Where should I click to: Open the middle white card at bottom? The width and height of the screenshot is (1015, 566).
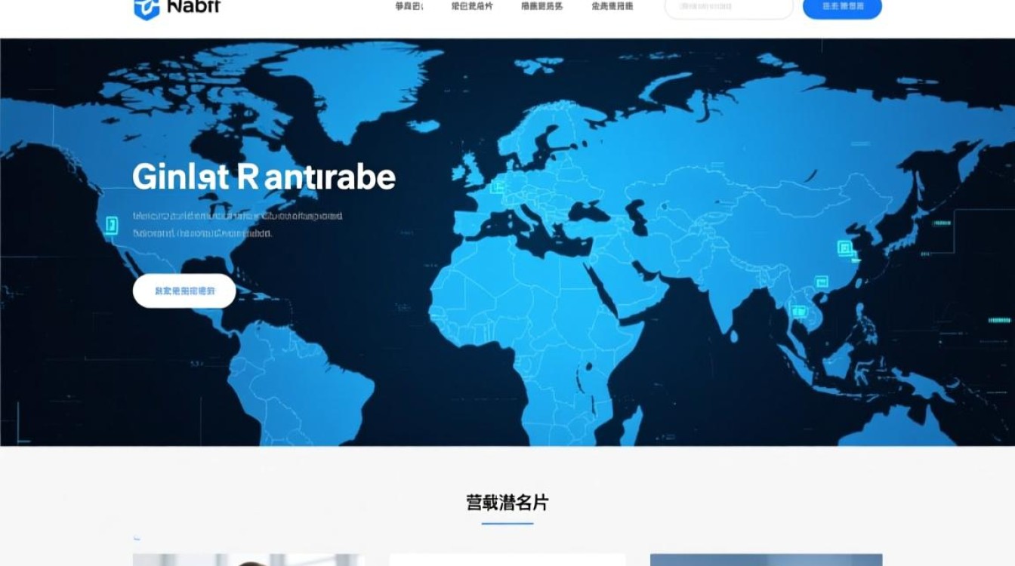(507, 560)
